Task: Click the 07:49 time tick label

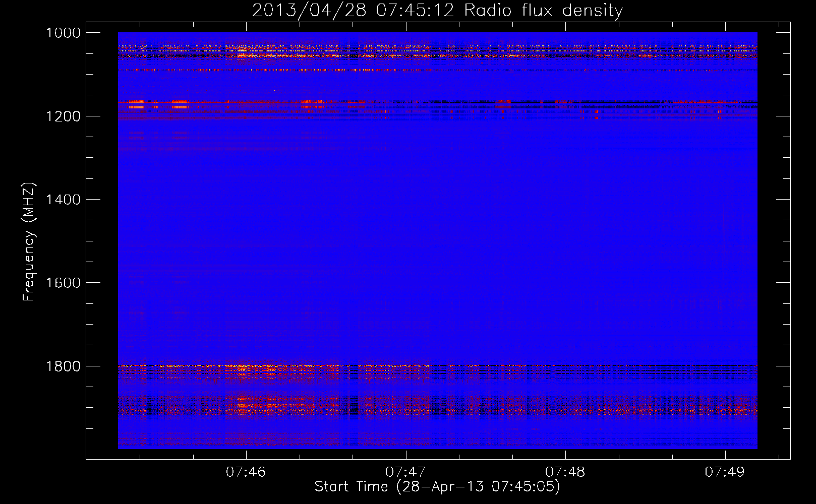Action: (x=725, y=472)
